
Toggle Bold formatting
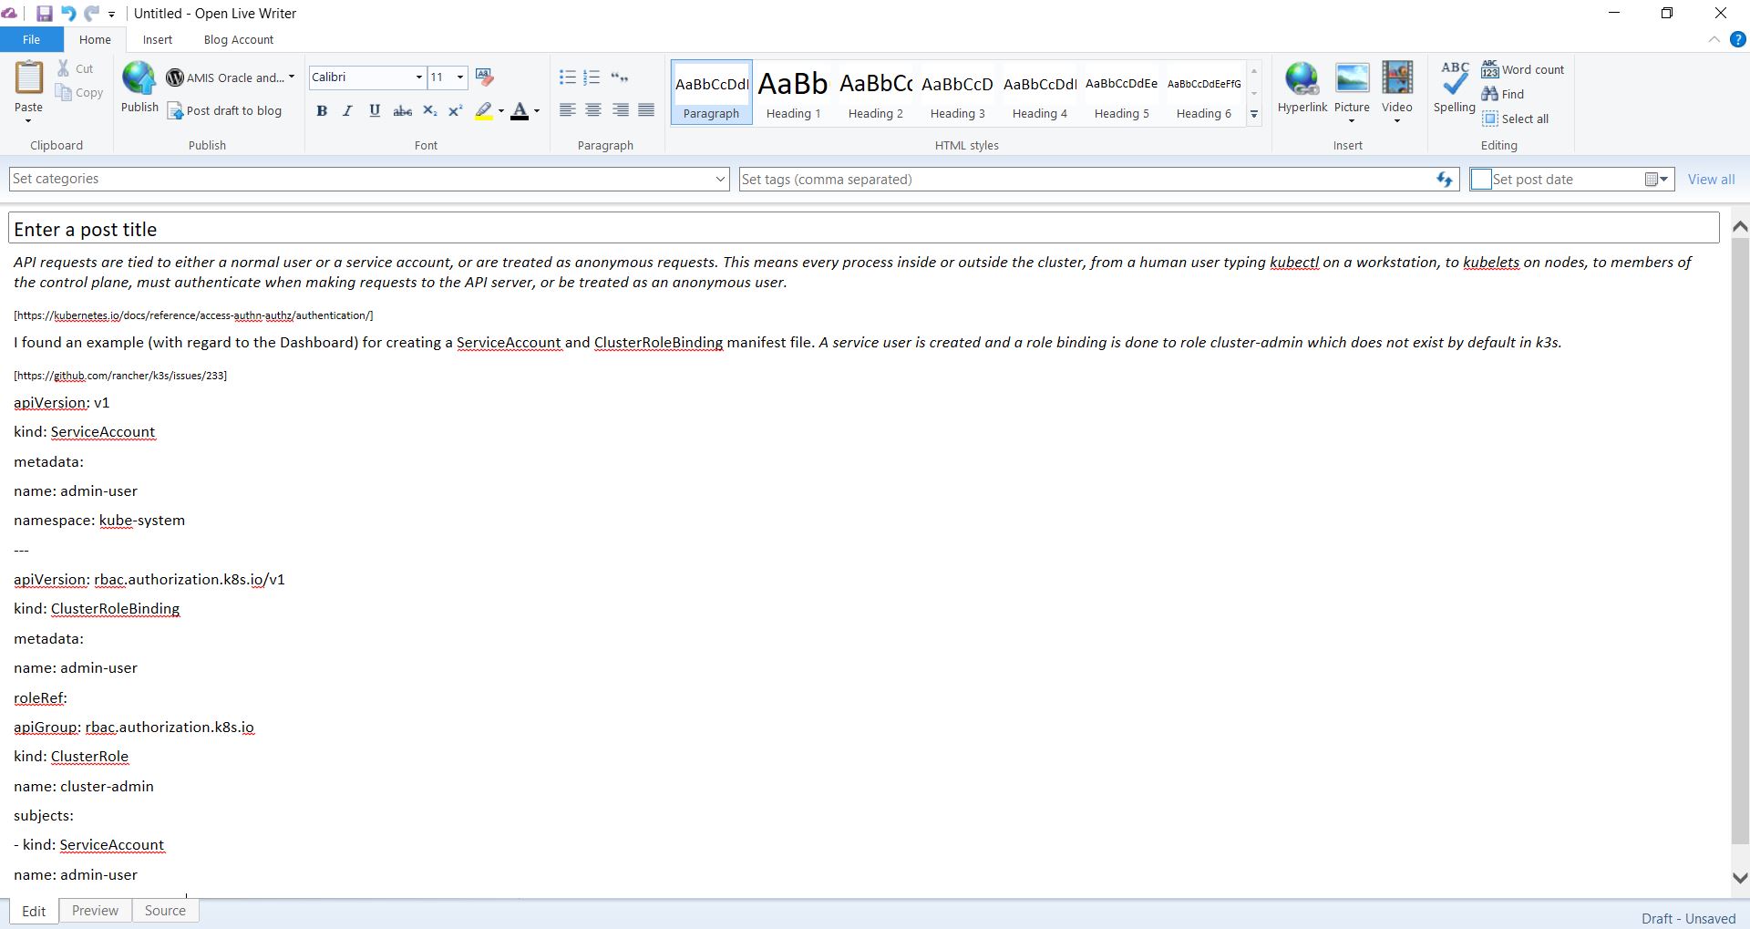321,111
